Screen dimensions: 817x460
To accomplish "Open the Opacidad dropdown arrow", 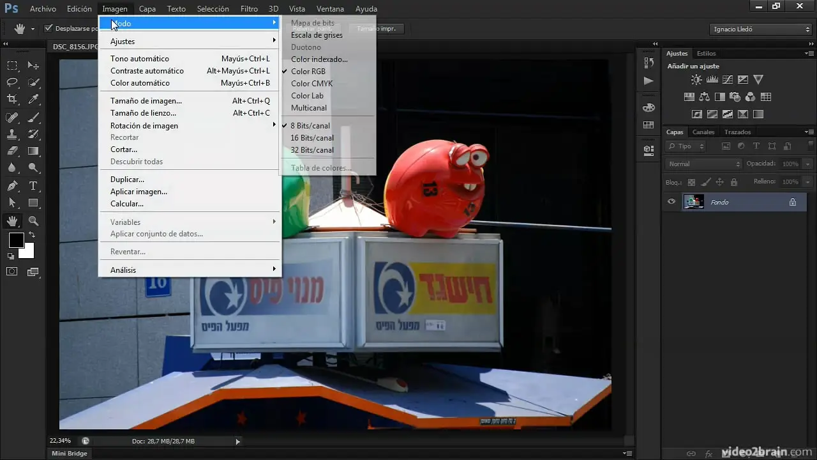I will pos(808,164).
